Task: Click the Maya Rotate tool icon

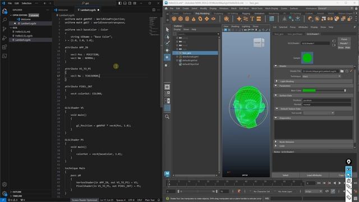Action: point(167,57)
